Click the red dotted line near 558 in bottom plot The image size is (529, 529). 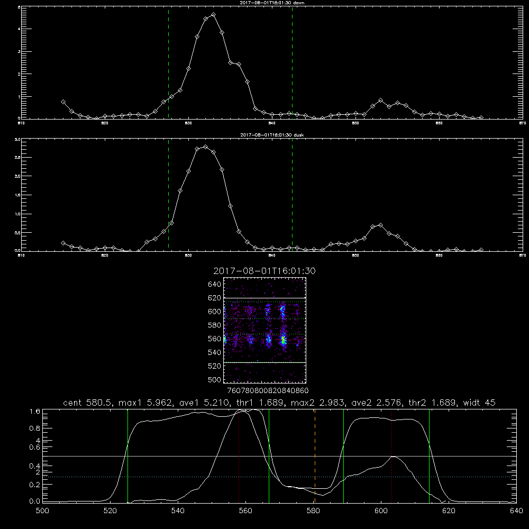point(239,456)
